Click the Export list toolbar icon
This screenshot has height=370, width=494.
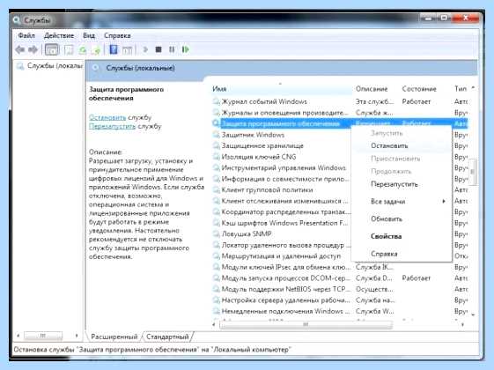coord(96,49)
